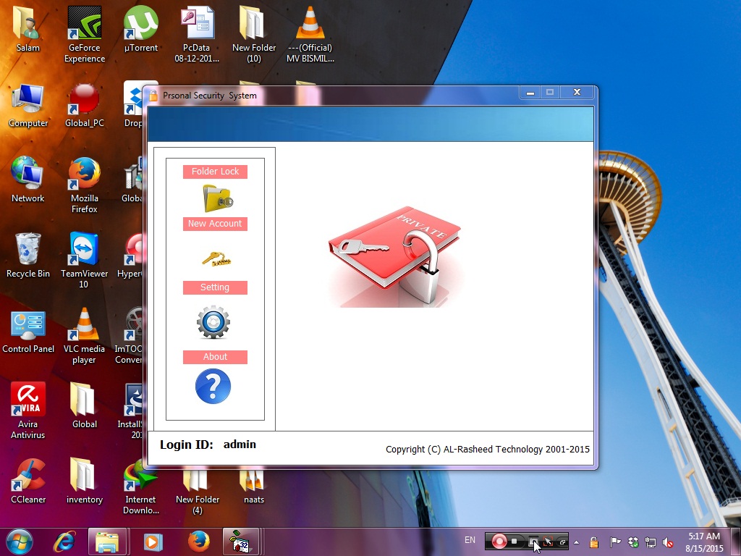Minimize the Prsonal Security System window
This screenshot has width=741, height=556.
pyautogui.click(x=530, y=92)
